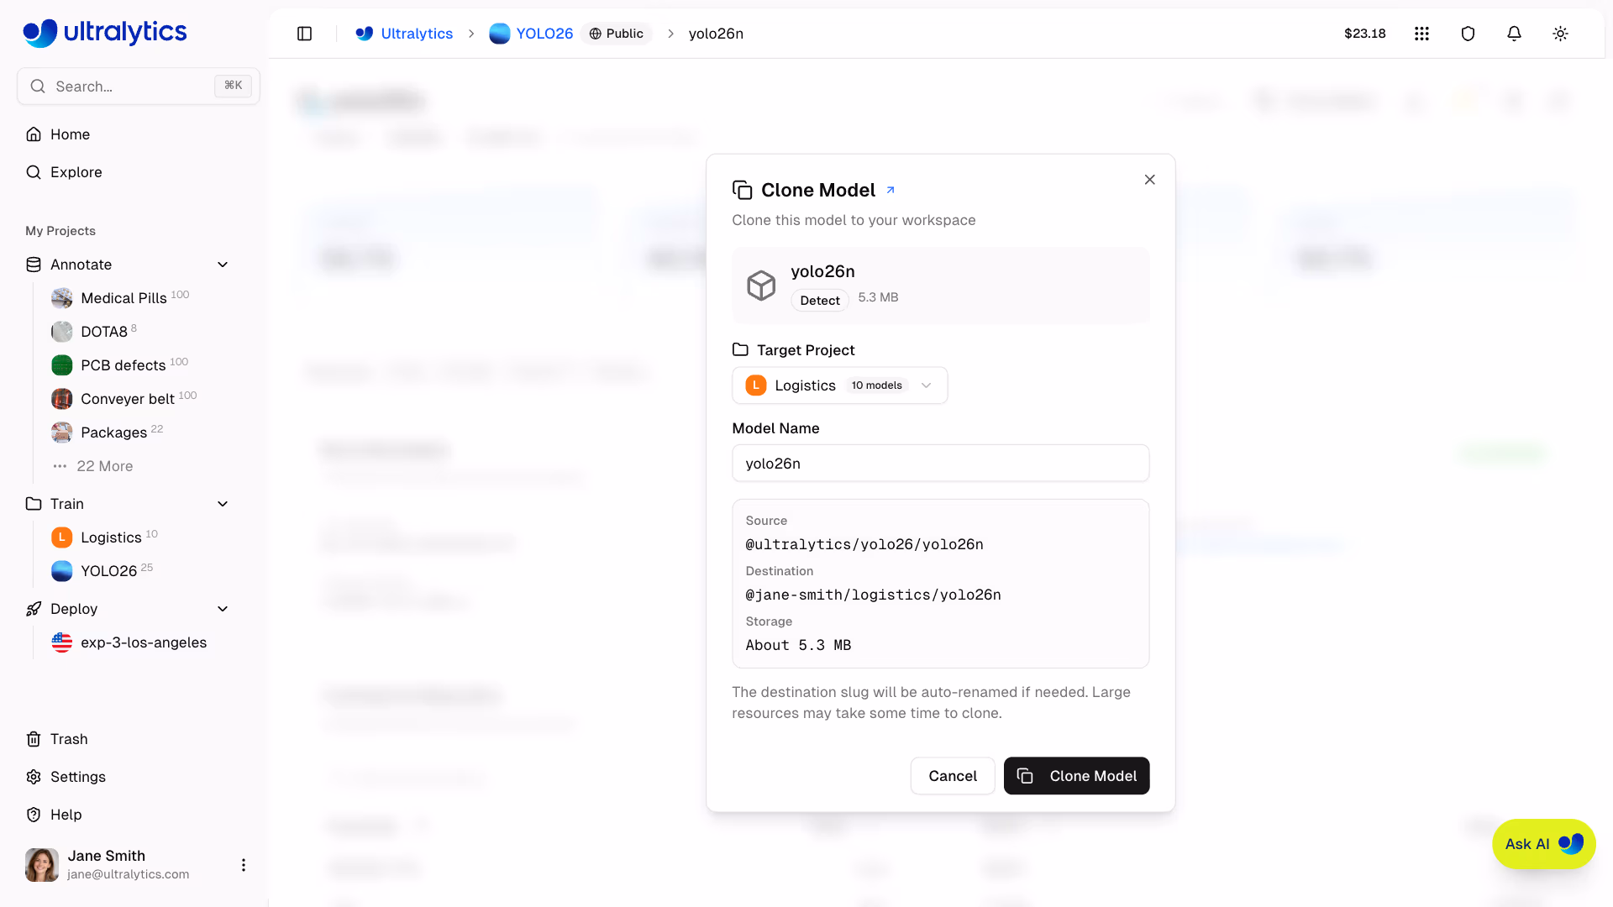Image resolution: width=1613 pixels, height=907 pixels.
Task: Click the Trash bin icon
Action: pyautogui.click(x=34, y=739)
